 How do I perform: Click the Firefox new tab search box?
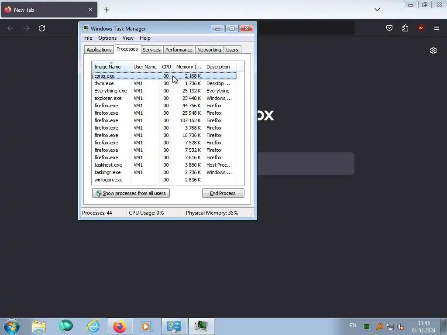click(306, 164)
